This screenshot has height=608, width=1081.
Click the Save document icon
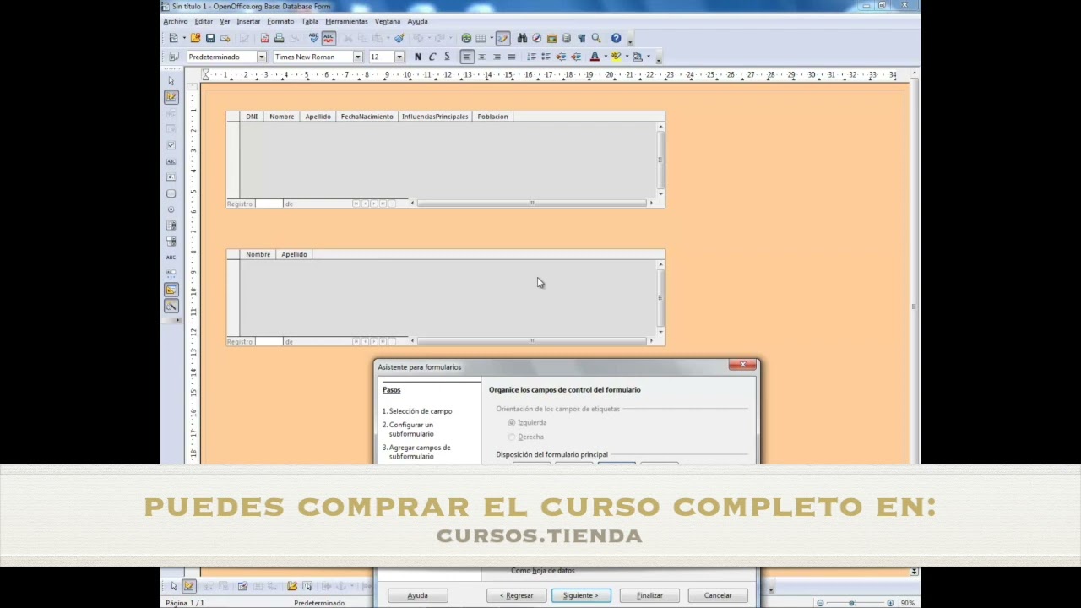pos(210,38)
